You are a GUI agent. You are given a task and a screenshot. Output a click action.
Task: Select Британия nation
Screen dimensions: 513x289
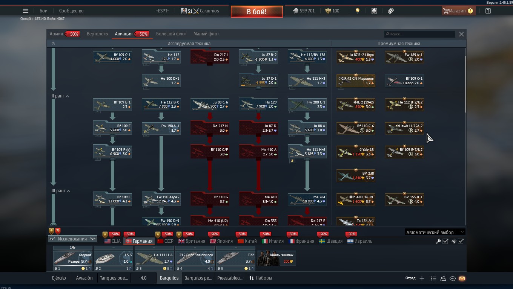coord(192,241)
